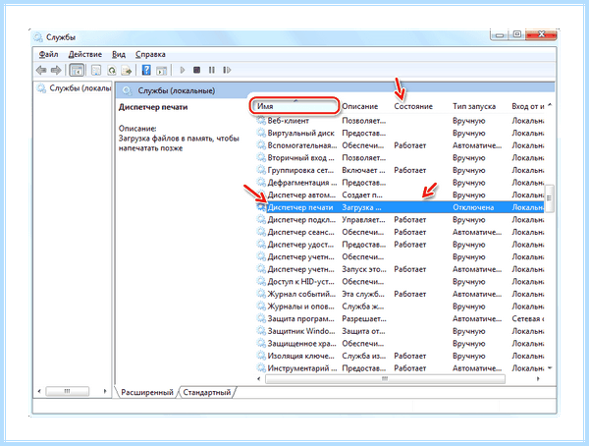
Task: Select the Диспетчер подкл... service row
Action: coord(400,220)
